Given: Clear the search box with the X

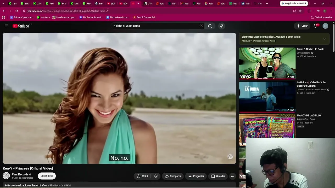Looking at the screenshot, I should click(x=202, y=26).
